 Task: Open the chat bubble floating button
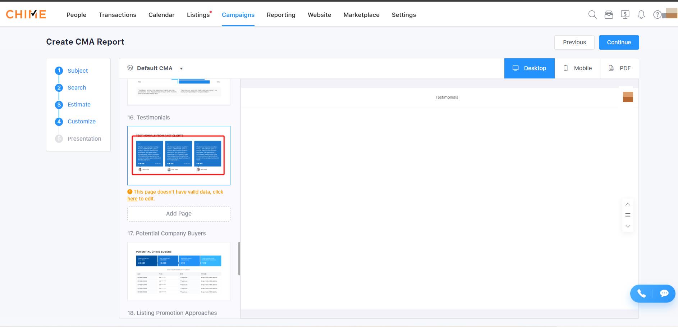(664, 294)
